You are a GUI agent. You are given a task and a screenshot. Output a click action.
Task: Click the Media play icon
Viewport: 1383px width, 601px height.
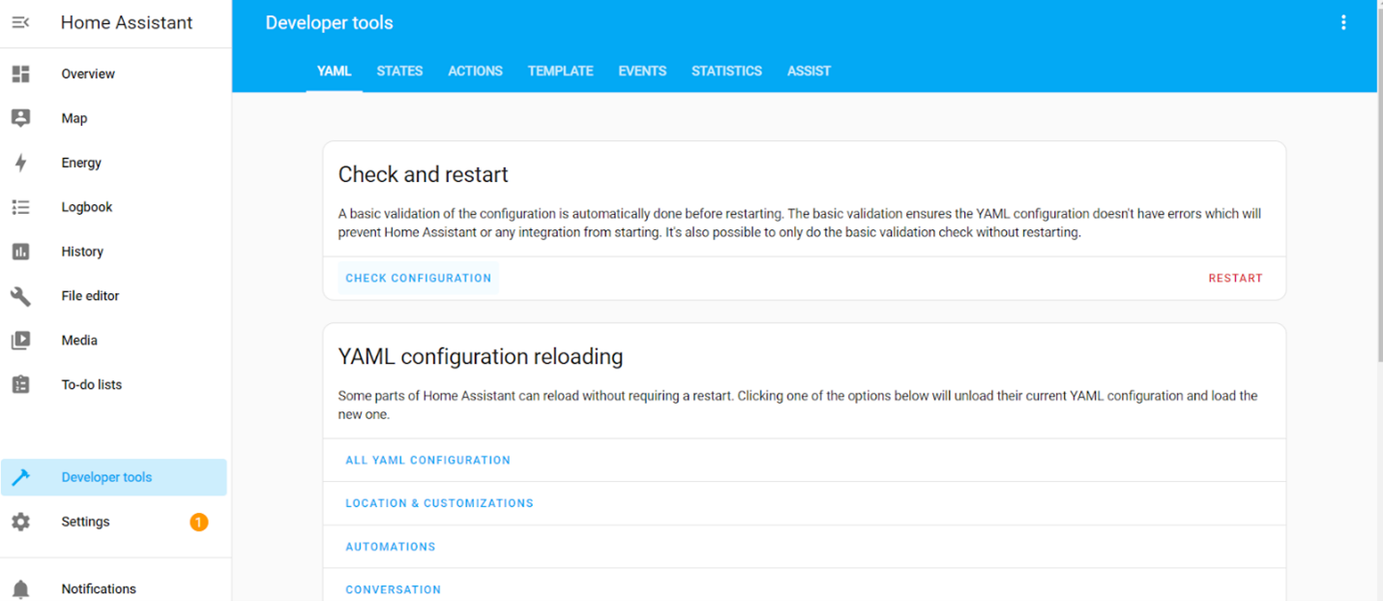[x=20, y=341]
